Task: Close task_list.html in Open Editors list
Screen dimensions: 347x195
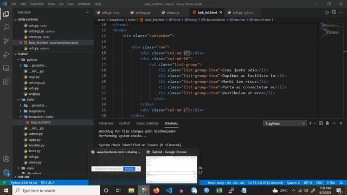Action: 21,42
